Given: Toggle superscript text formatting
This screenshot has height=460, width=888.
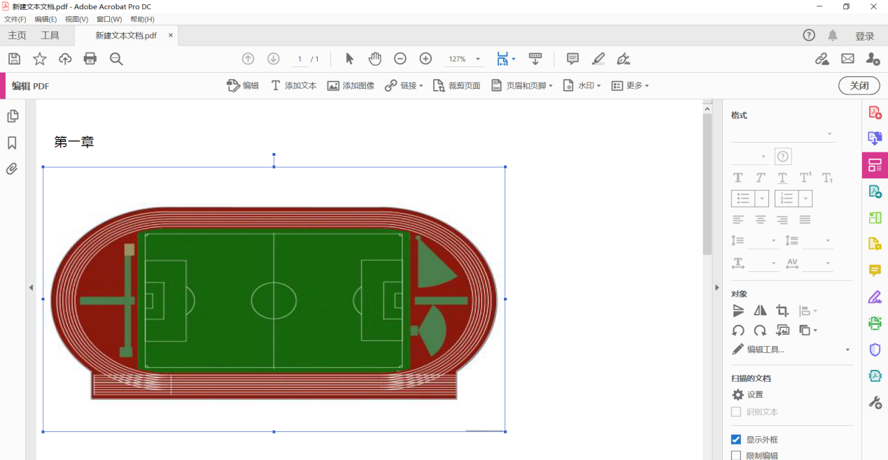Looking at the screenshot, I should pyautogui.click(x=805, y=178).
